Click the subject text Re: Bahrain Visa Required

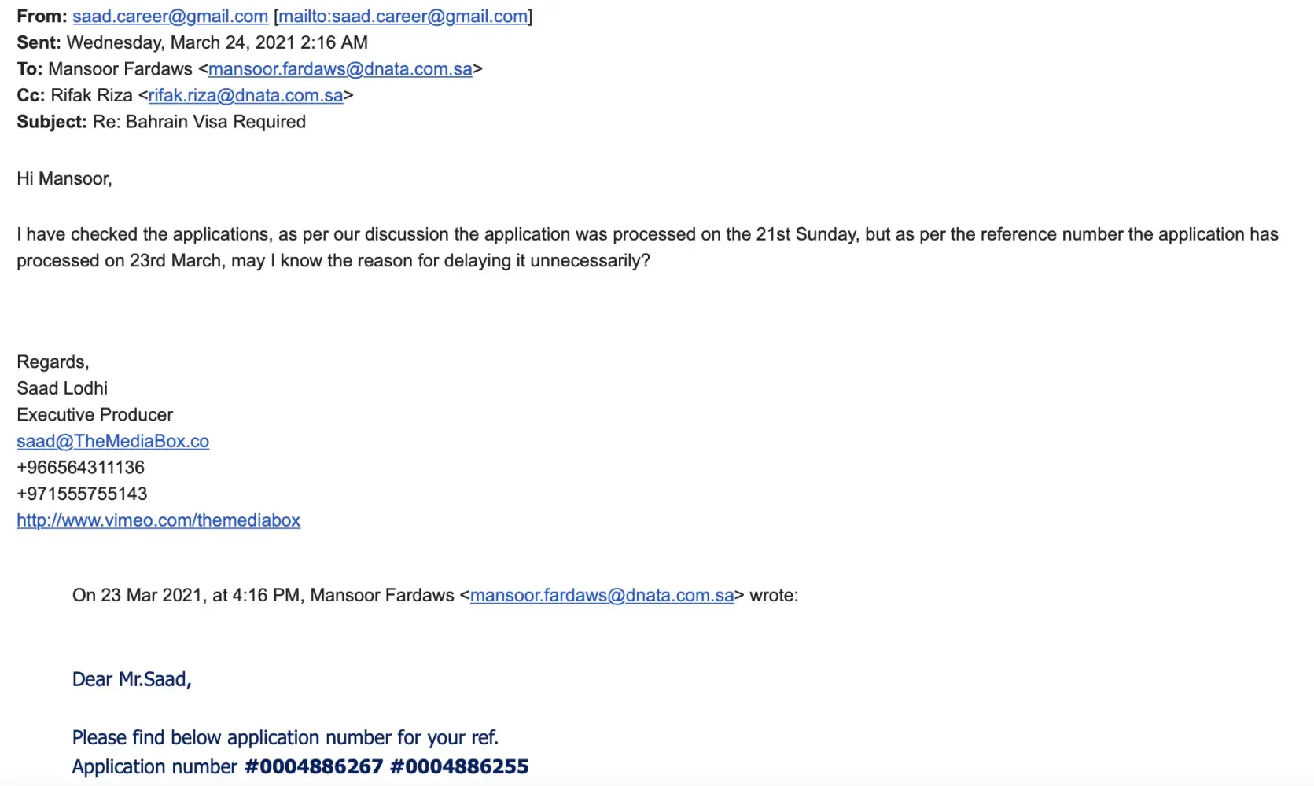pyautogui.click(x=199, y=122)
